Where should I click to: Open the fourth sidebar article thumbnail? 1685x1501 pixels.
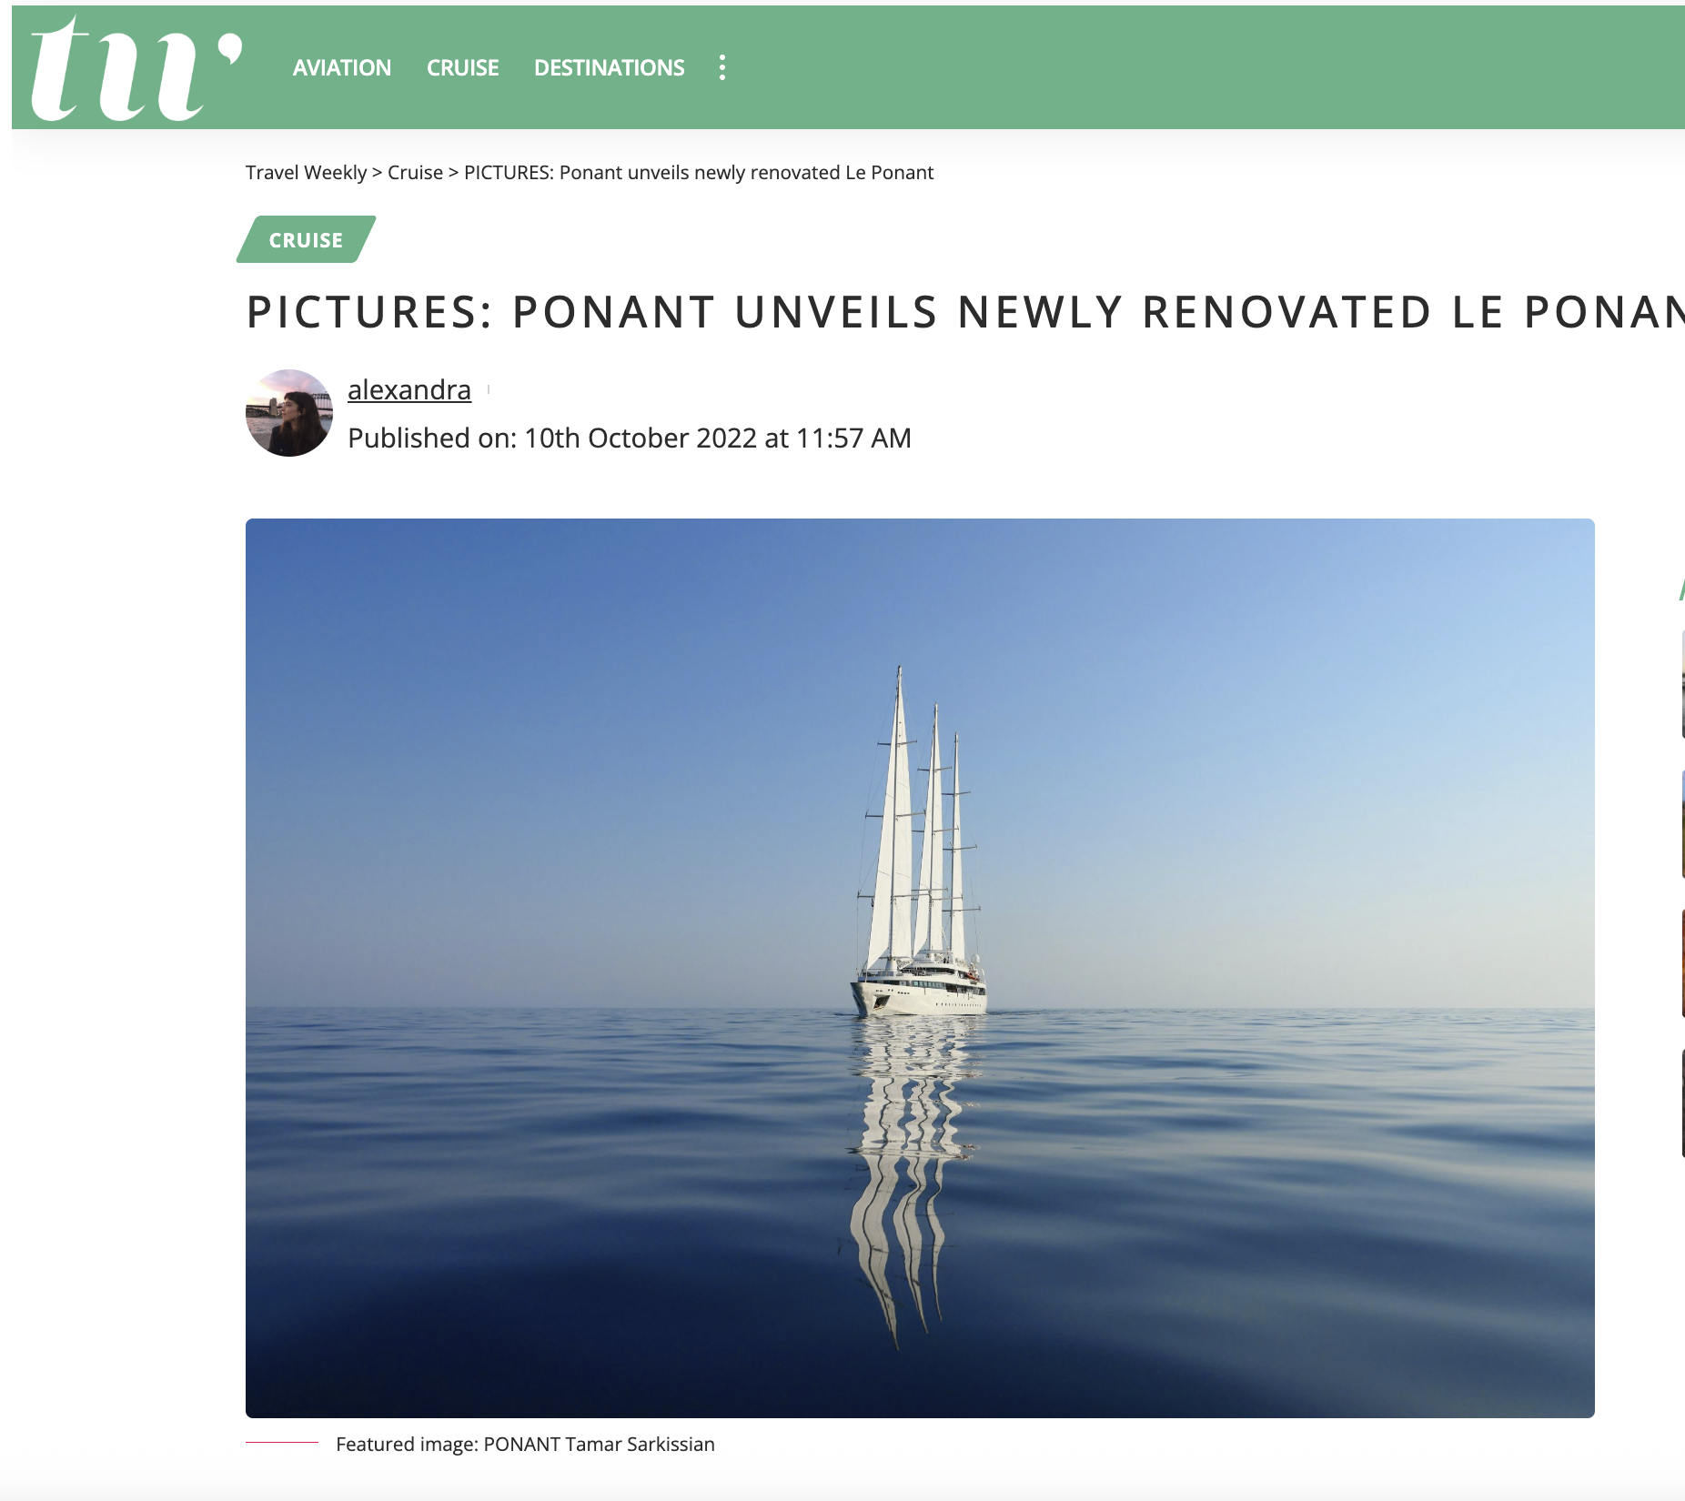click(1682, 1103)
